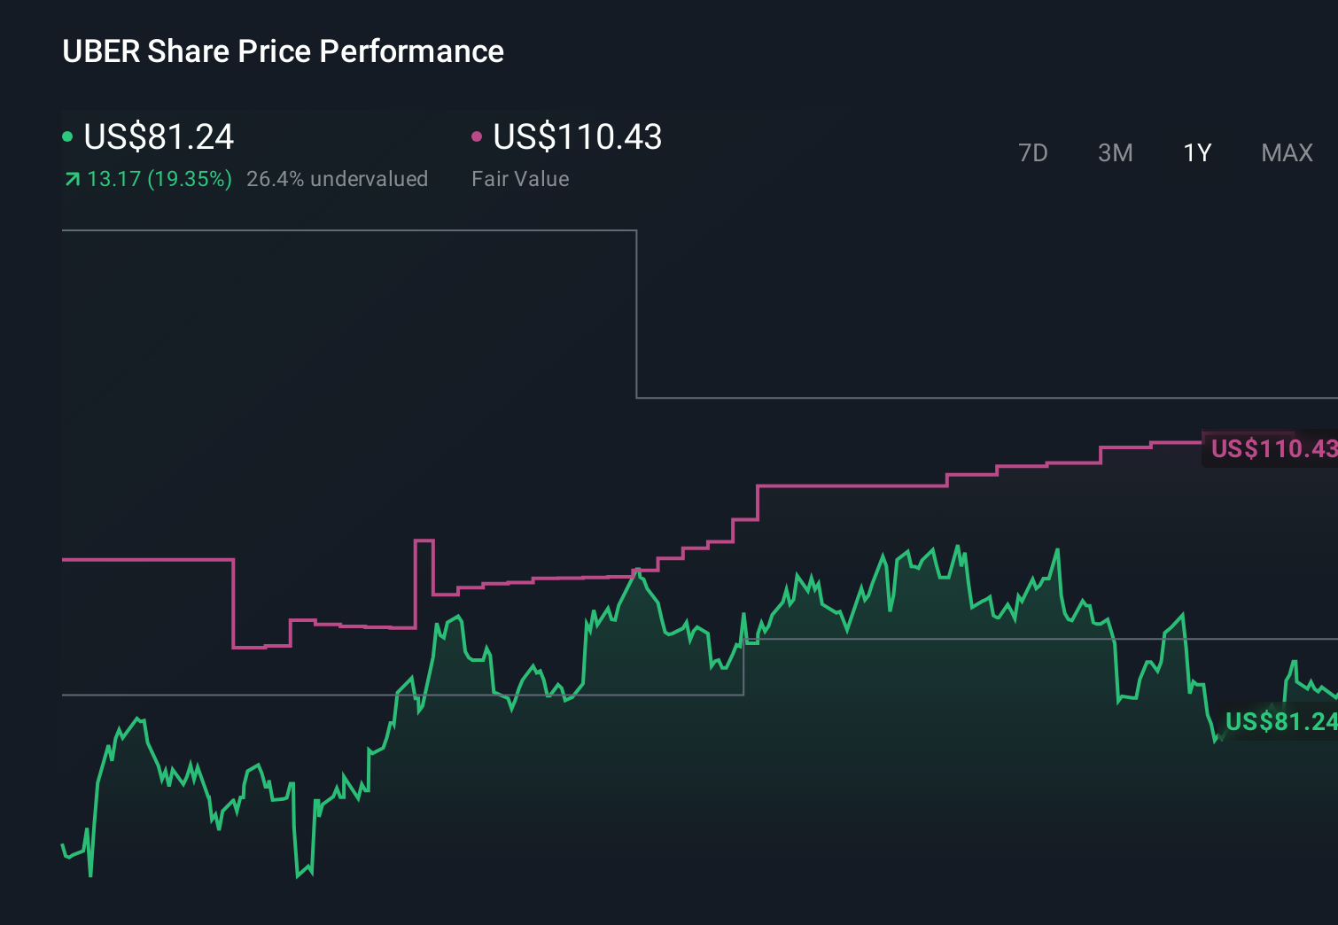Select the 1Y time range
Image resolution: width=1338 pixels, height=925 pixels.
pyautogui.click(x=1196, y=152)
